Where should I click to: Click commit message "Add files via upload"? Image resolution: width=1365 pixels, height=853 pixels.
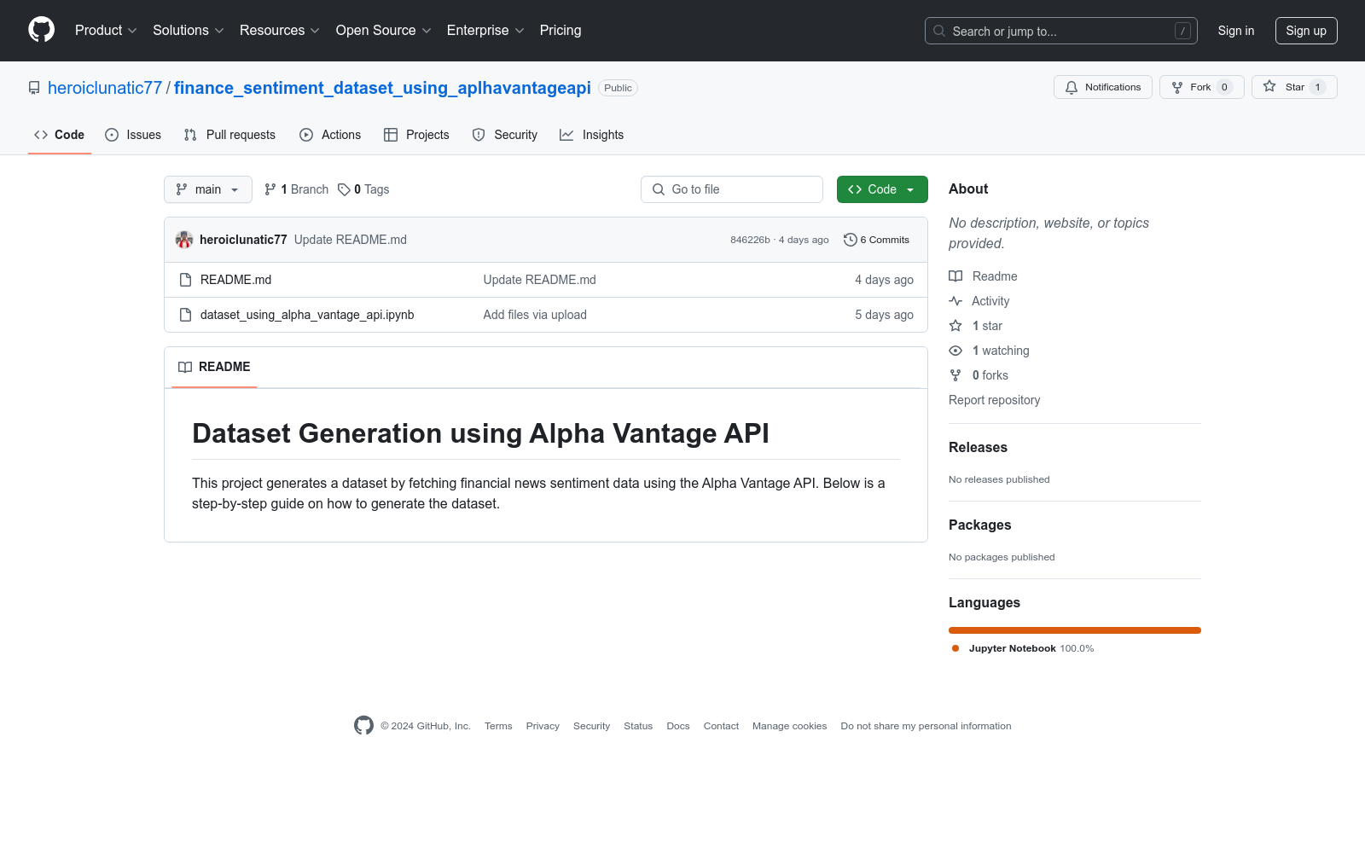(535, 315)
